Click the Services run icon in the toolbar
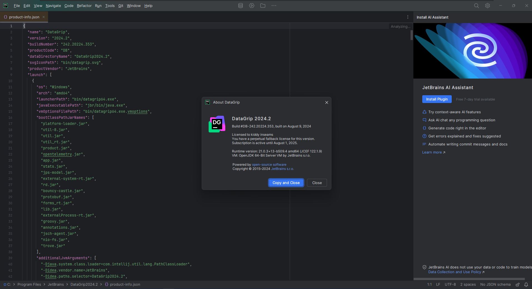Viewport: 532px width, 289px height. 252,6
